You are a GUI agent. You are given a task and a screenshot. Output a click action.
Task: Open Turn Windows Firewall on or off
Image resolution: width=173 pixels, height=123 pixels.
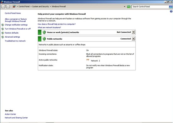click(x=18, y=29)
